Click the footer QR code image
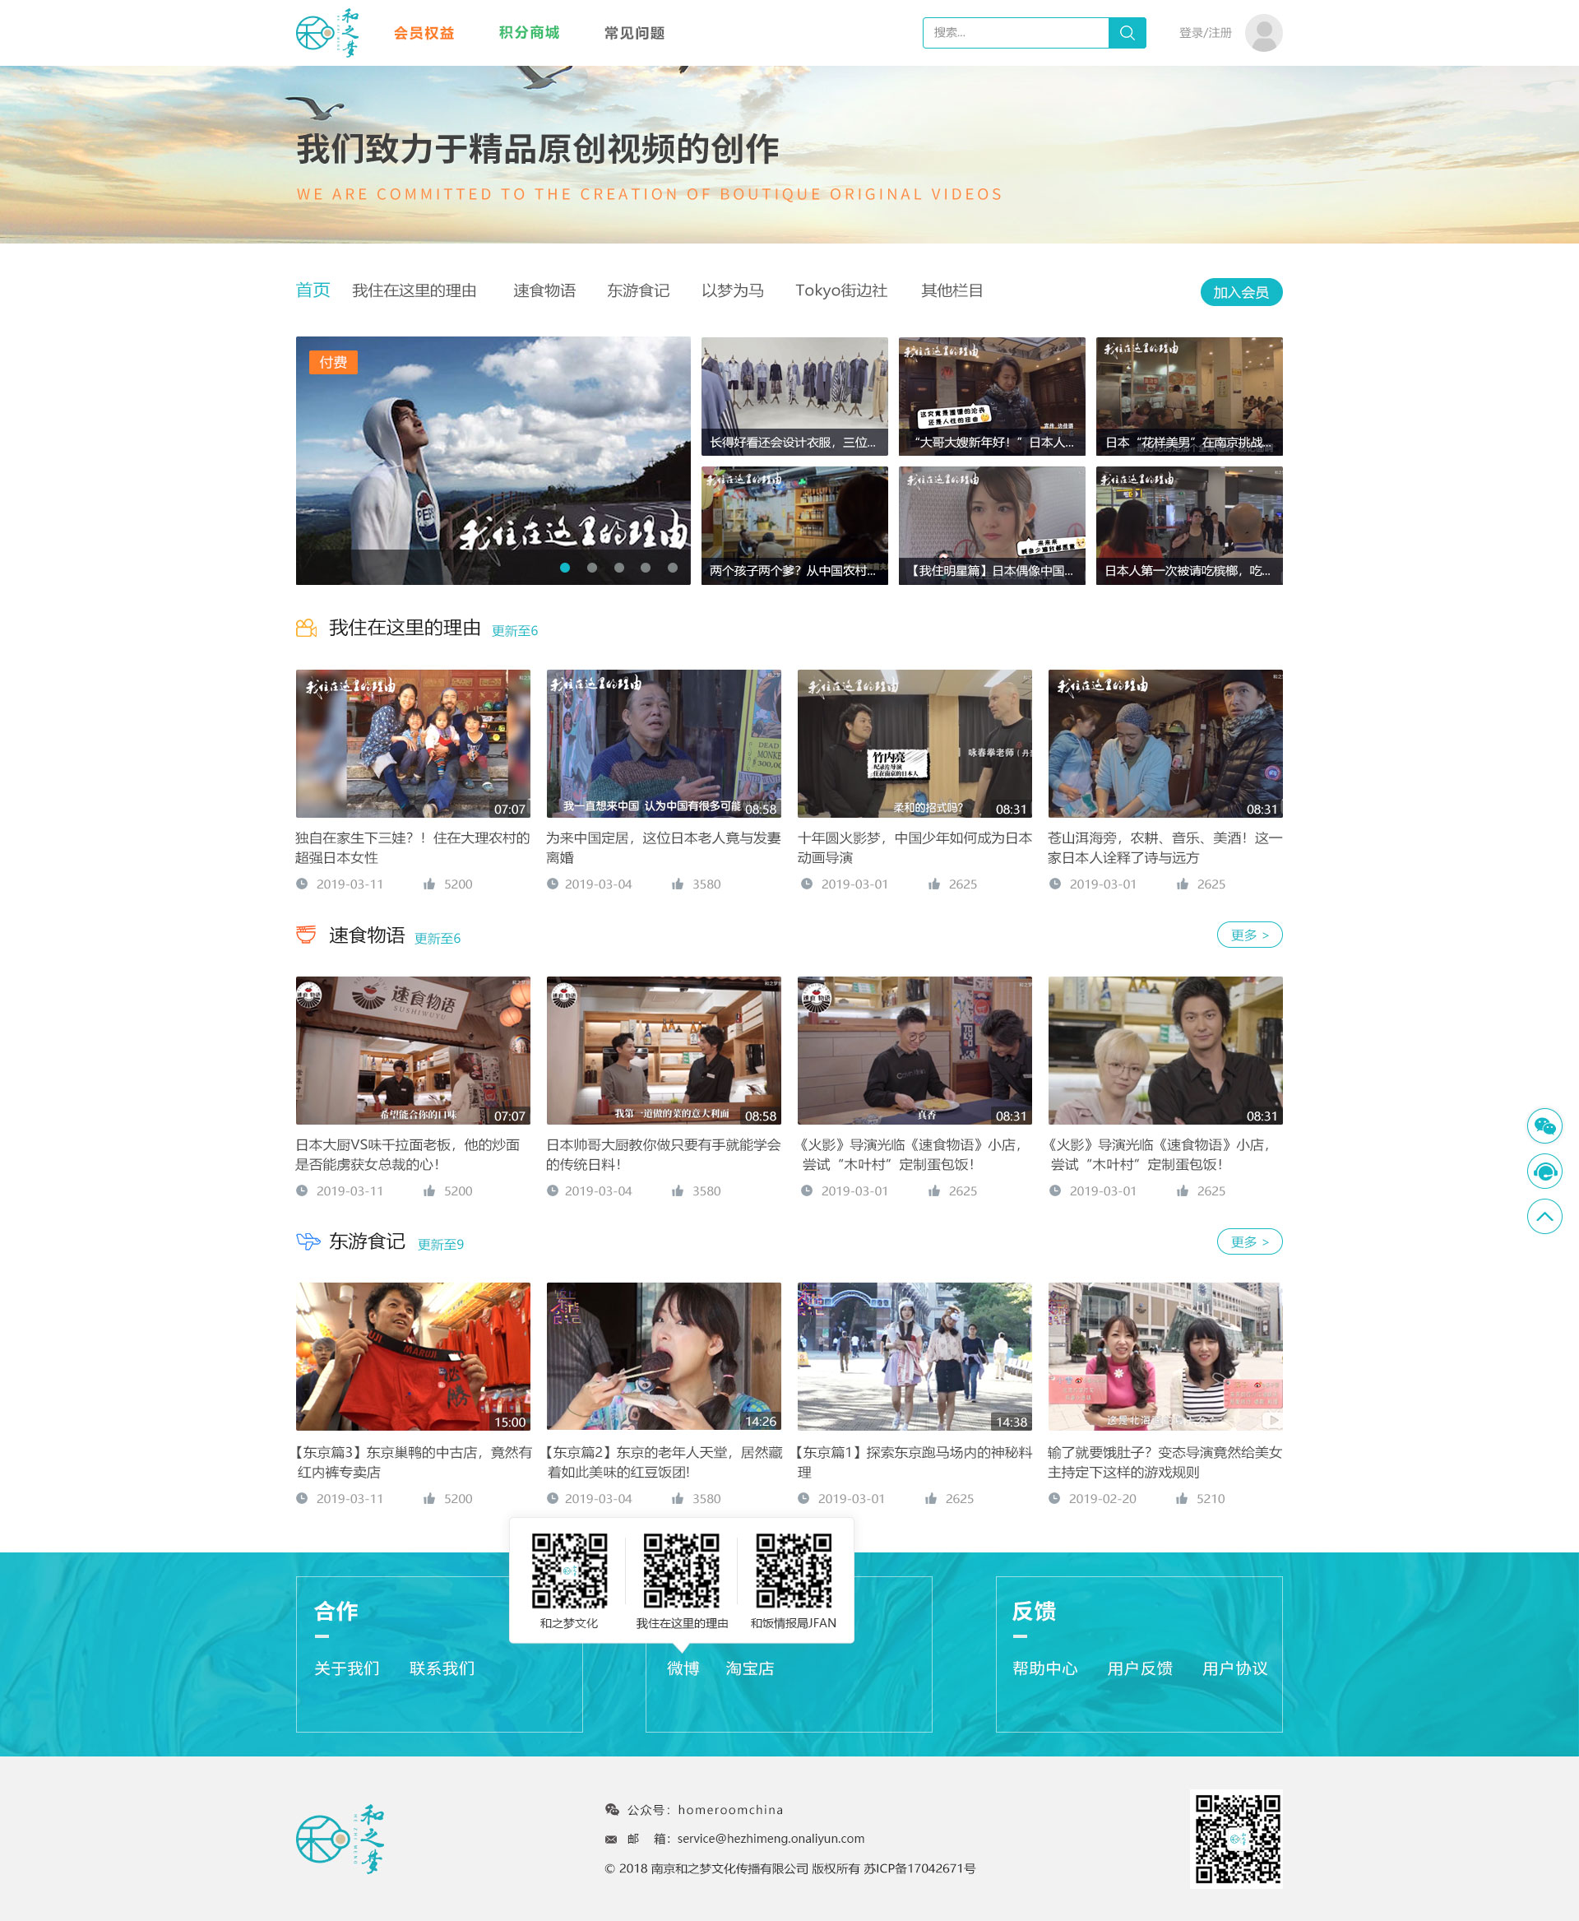This screenshot has width=1579, height=1921. click(1237, 1839)
